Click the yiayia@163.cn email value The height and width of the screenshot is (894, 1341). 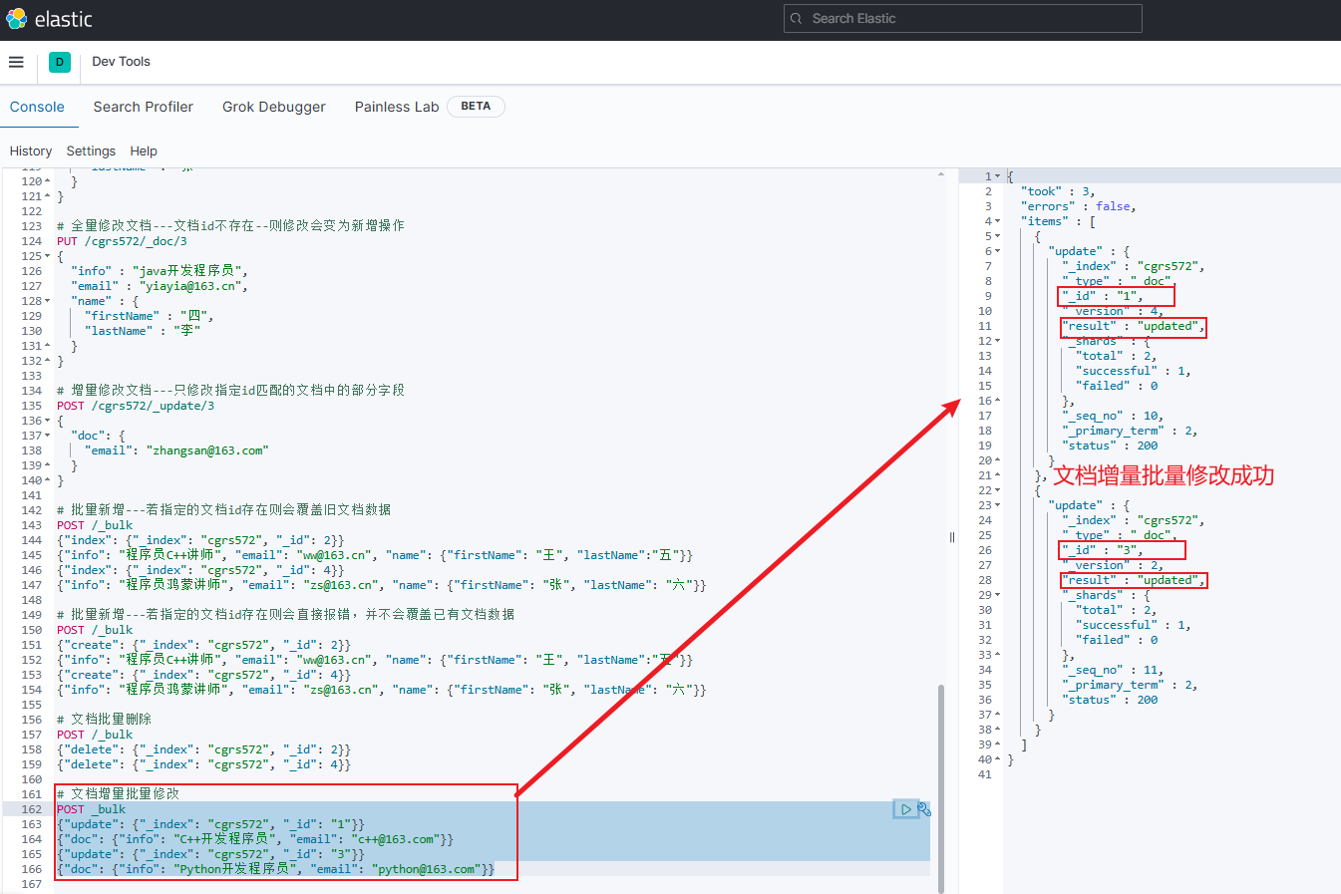pyautogui.click(x=189, y=286)
